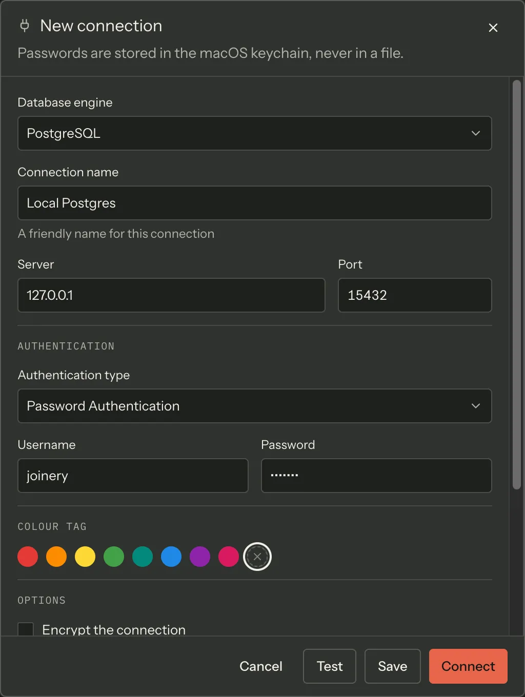Enable Encrypt the connection checkbox
This screenshot has height=697, width=525.
pos(26,629)
